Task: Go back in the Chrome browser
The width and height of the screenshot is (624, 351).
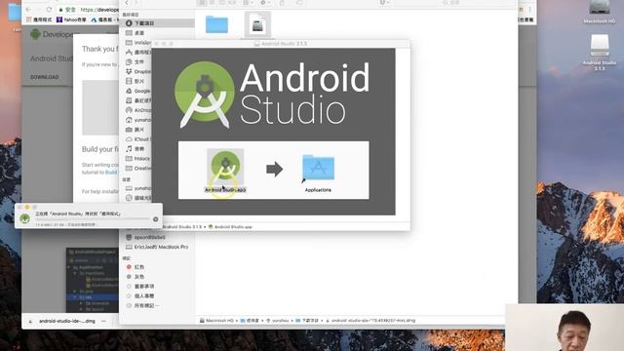Action: 28,10
